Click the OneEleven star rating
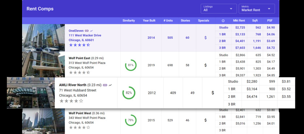Screen dimensions: 304x134 (80, 45)
